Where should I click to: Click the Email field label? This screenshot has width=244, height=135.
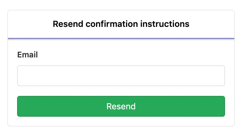(x=28, y=55)
